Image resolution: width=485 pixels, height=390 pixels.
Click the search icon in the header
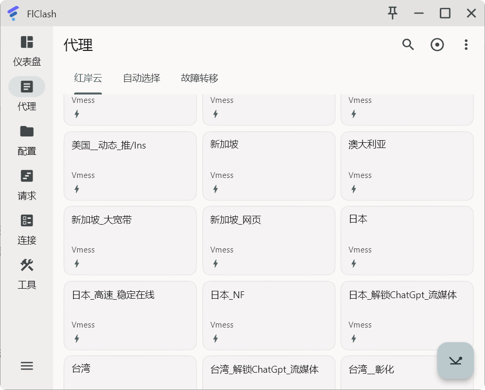[x=408, y=45]
